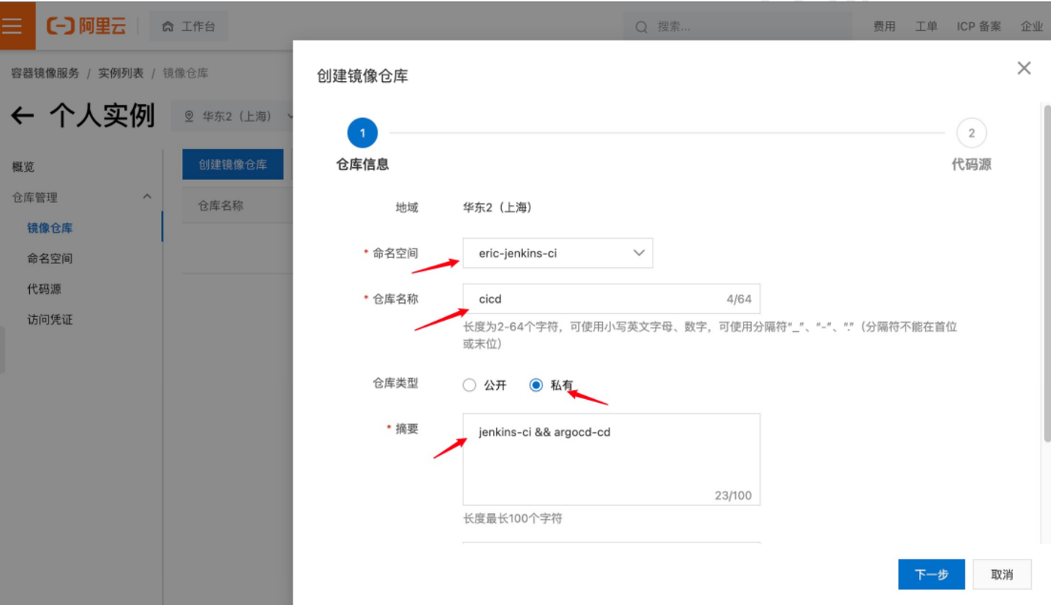This screenshot has width=1051, height=605.
Task: Open the 命名空间 eric-jenkins-ci dropdown
Action: [x=557, y=253]
